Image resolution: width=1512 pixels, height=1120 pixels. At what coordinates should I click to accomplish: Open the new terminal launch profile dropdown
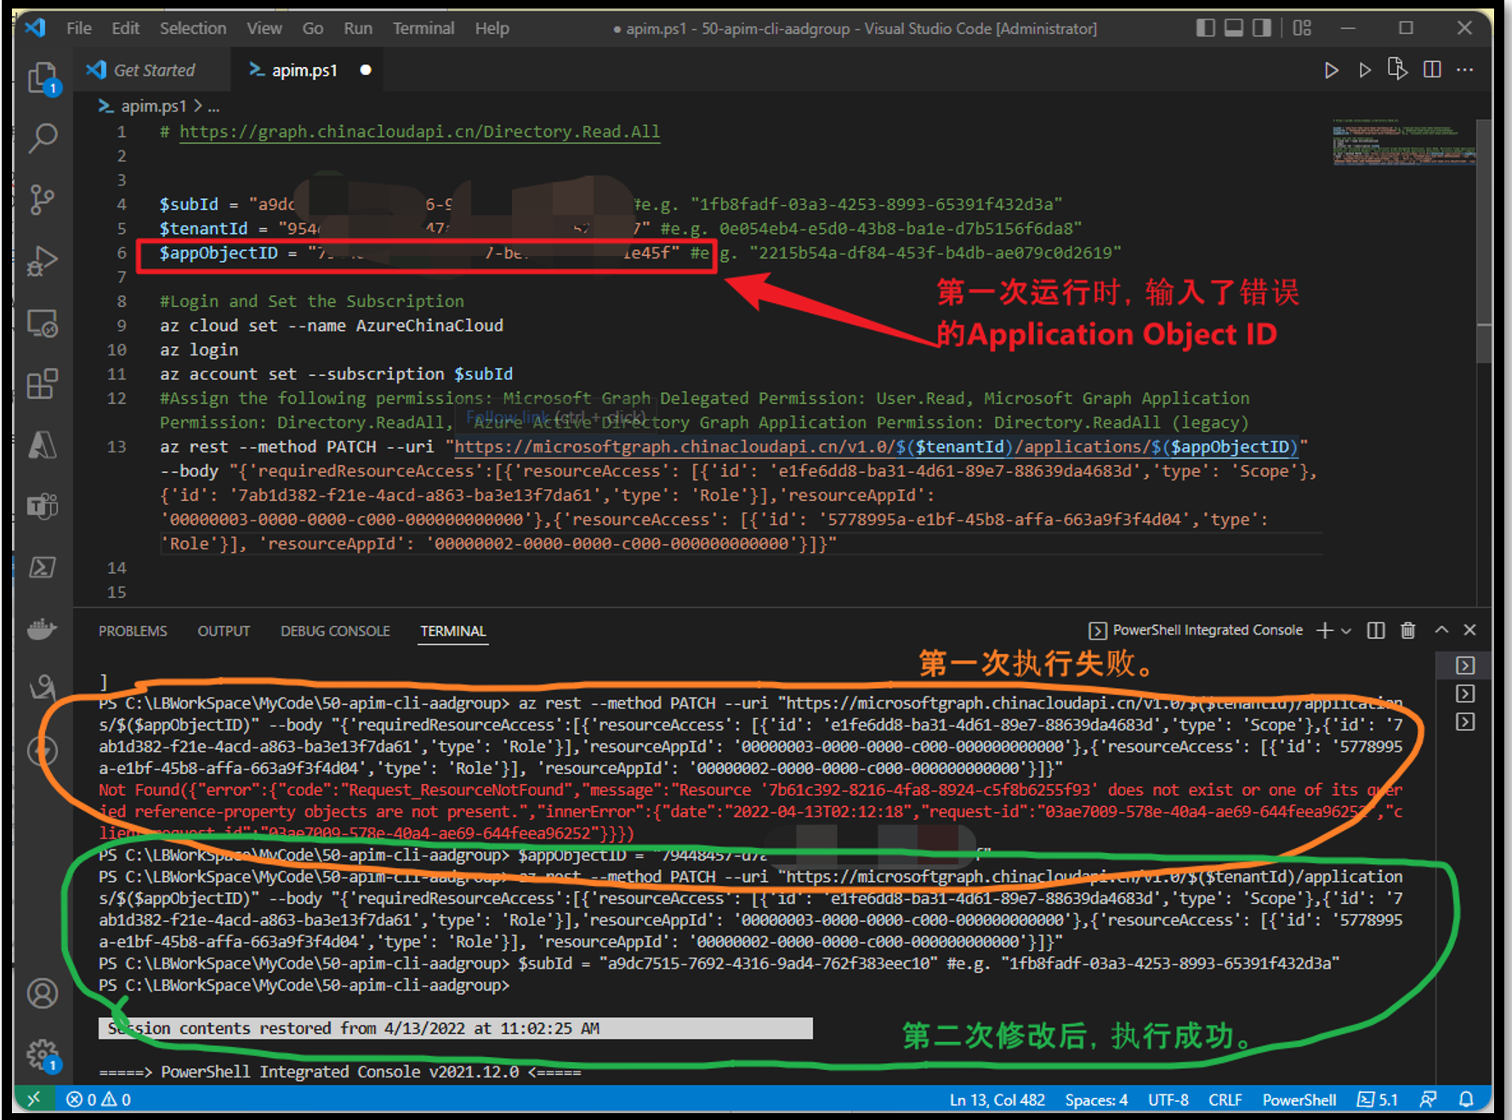tap(1346, 630)
